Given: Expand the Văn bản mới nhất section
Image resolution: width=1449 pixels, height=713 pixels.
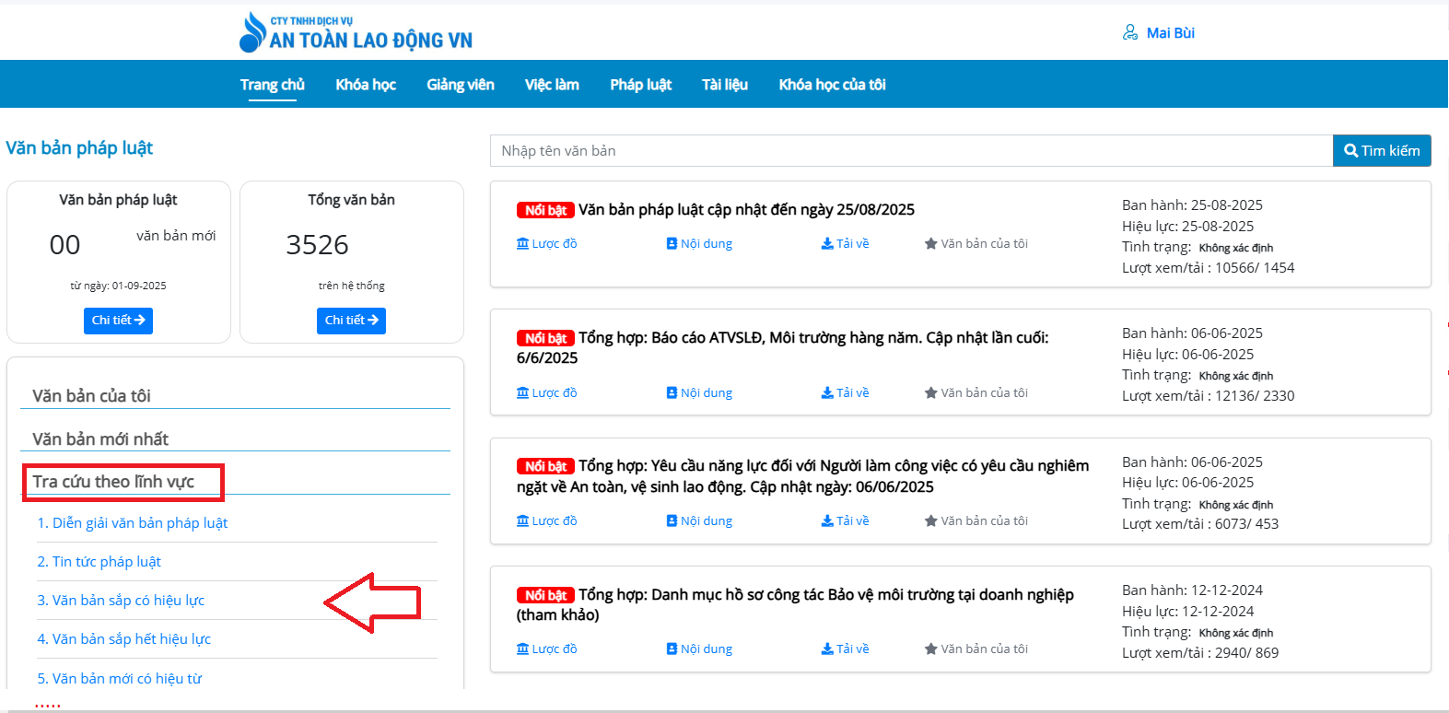Looking at the screenshot, I should tap(100, 439).
